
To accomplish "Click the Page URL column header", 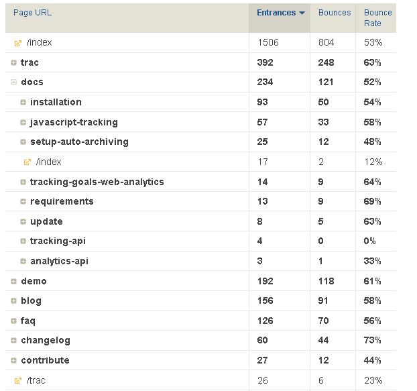I will (32, 13).
